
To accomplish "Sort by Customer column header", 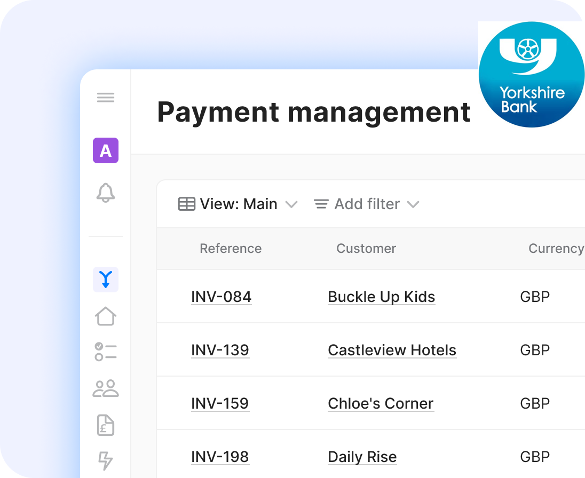I will pyautogui.click(x=366, y=249).
